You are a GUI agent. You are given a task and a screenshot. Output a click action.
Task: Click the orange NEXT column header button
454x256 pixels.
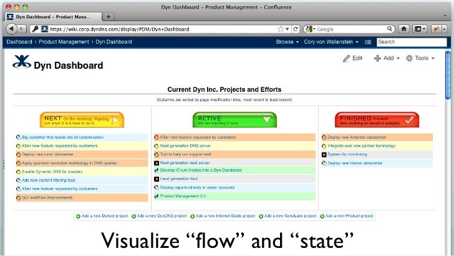[x=82, y=120]
